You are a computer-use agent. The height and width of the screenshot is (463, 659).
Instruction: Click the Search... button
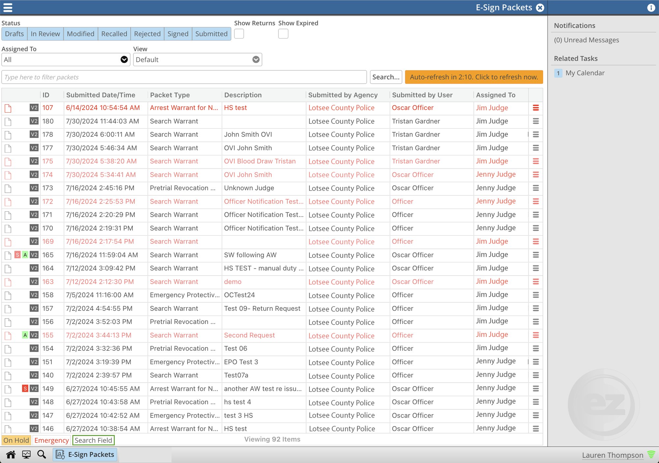pos(386,77)
